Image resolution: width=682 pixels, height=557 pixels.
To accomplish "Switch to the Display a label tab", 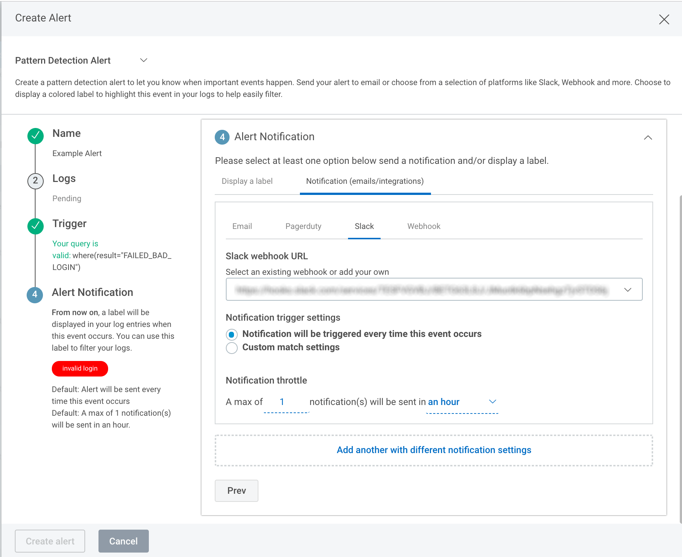I will 247,181.
